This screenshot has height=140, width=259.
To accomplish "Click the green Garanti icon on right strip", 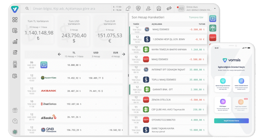I will (x=213, y=28).
